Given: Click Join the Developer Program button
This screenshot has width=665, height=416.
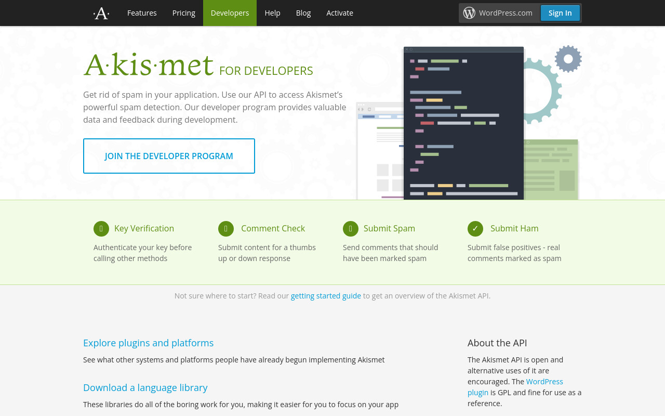Looking at the screenshot, I should (169, 156).
